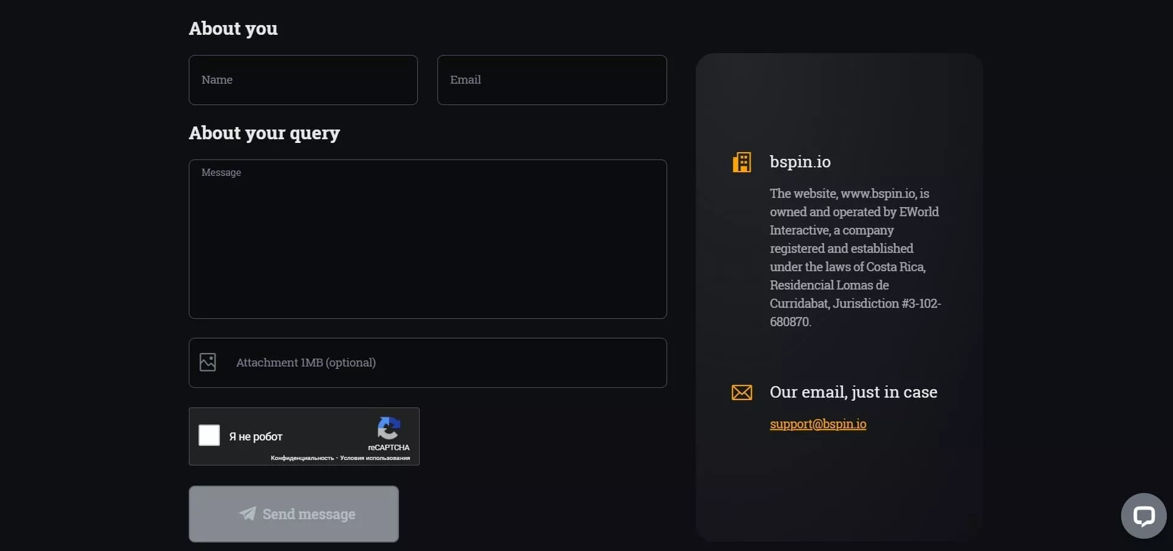Click the "Я не робот" label text

[x=255, y=437]
